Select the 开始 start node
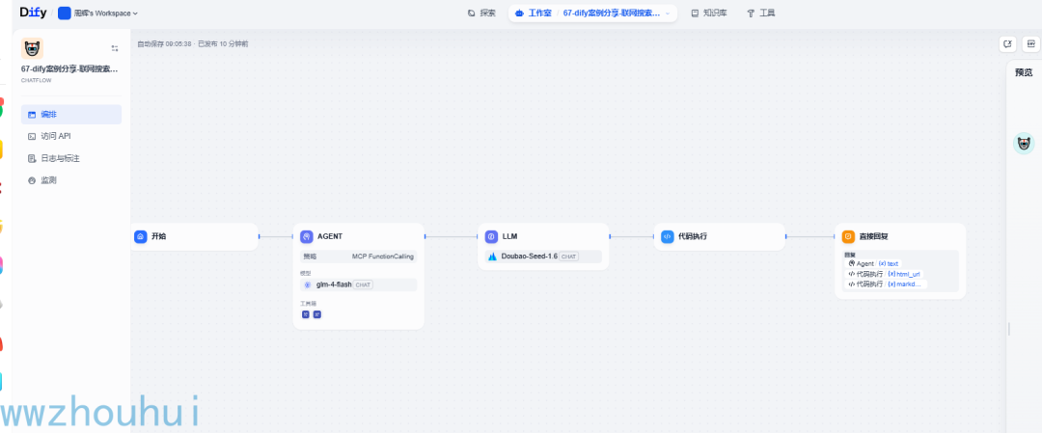Image resolution: width=1042 pixels, height=433 pixels. click(195, 236)
